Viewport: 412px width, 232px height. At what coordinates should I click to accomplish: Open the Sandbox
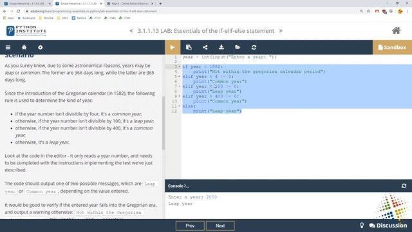coord(392,47)
